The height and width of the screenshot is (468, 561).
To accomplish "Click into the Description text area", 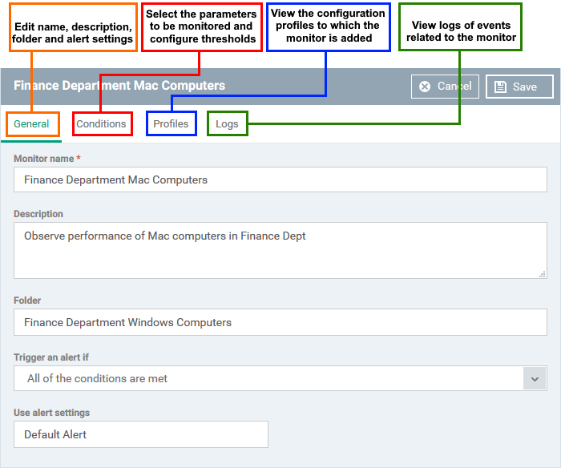I will point(280,251).
